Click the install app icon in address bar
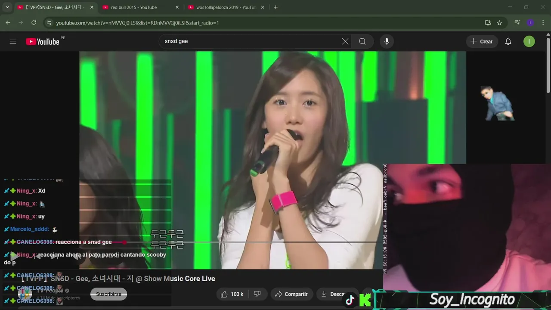Viewport: 551px width, 310px height. click(x=488, y=23)
